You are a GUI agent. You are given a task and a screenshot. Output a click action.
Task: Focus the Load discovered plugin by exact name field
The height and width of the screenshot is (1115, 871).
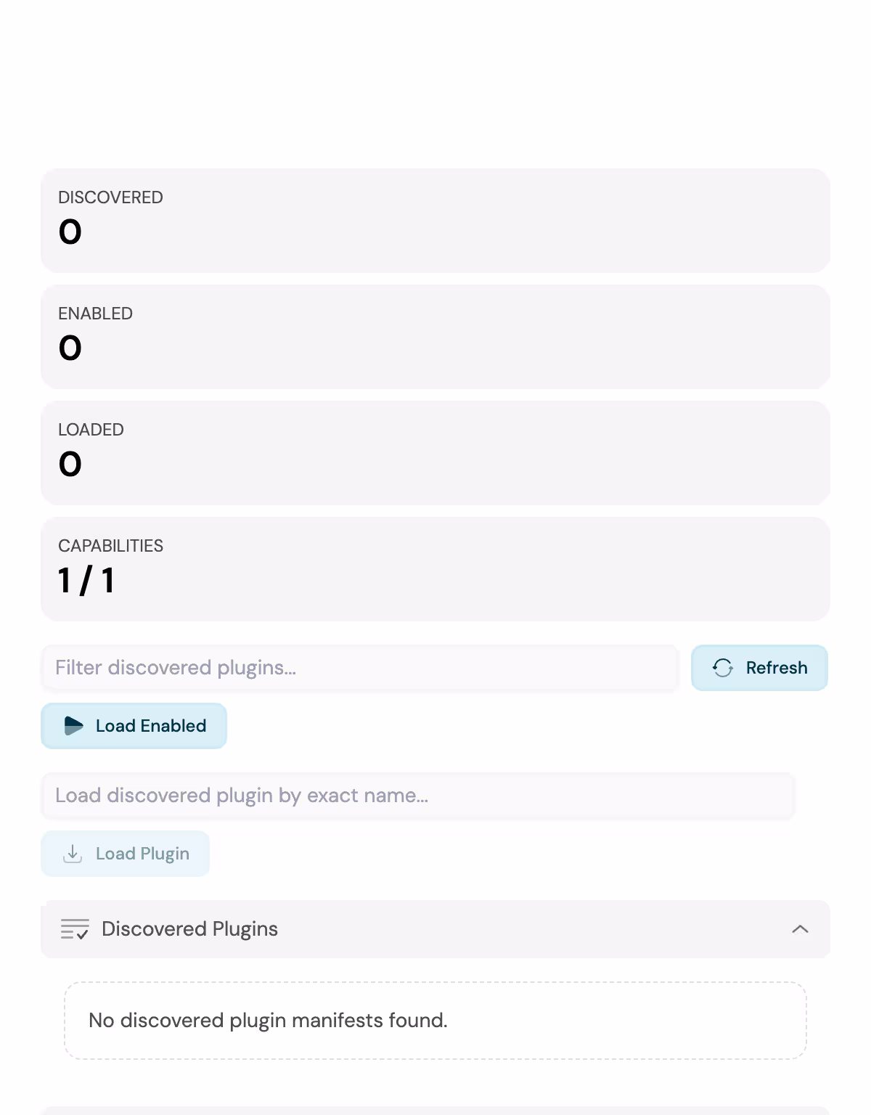[418, 796]
